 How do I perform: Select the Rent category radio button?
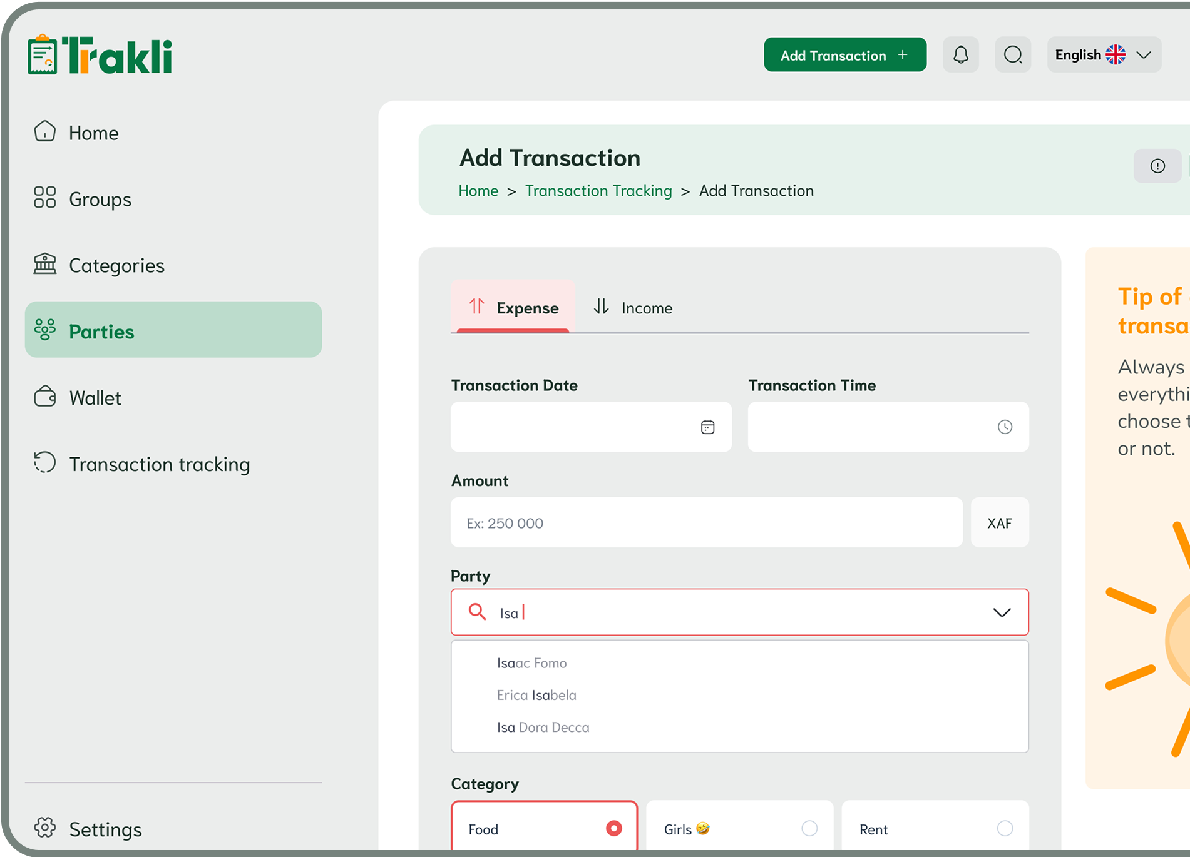click(1004, 828)
